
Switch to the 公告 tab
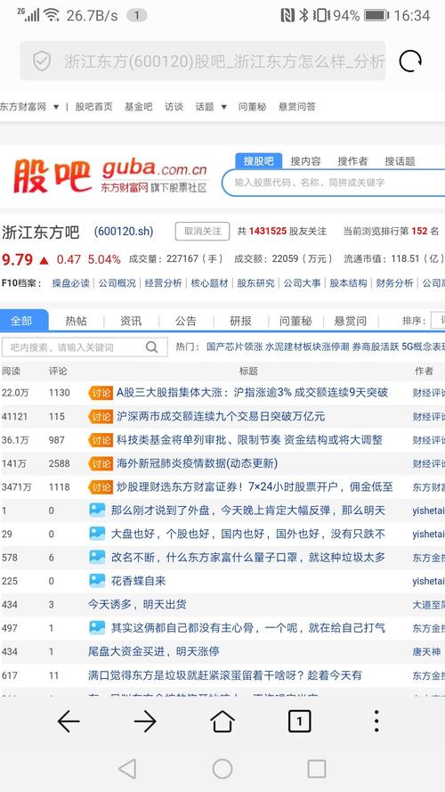(186, 321)
